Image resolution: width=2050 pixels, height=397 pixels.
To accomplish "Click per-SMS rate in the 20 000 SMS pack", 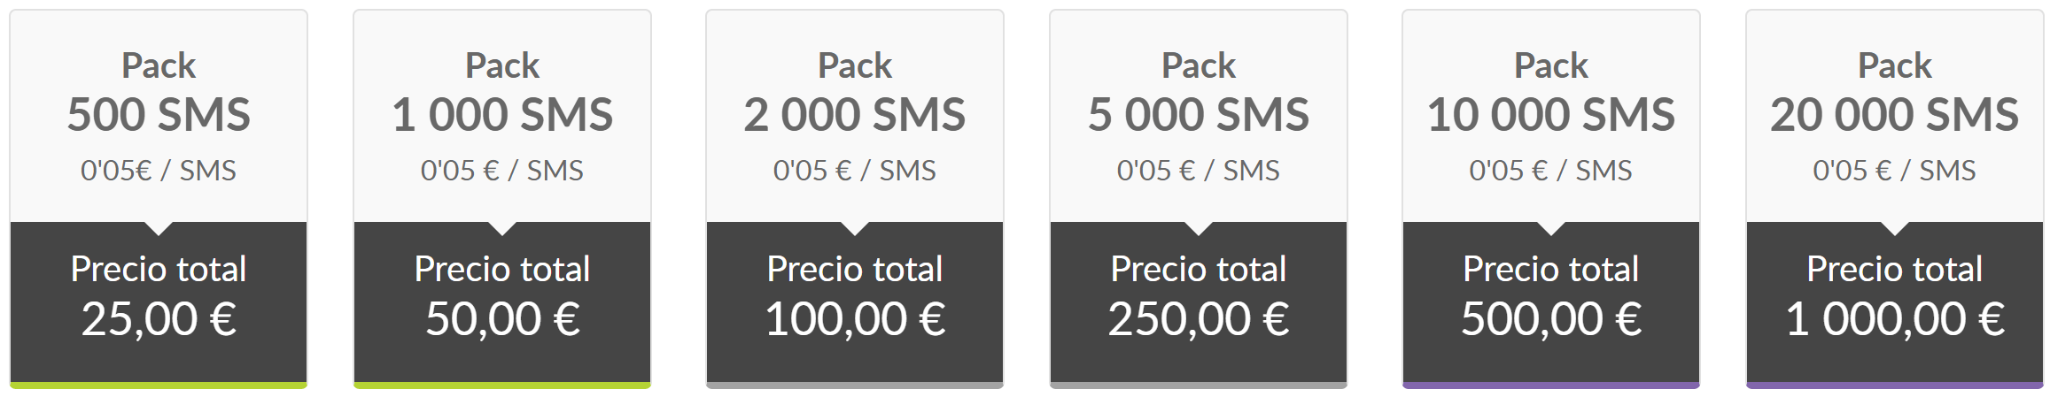I will point(1895,170).
